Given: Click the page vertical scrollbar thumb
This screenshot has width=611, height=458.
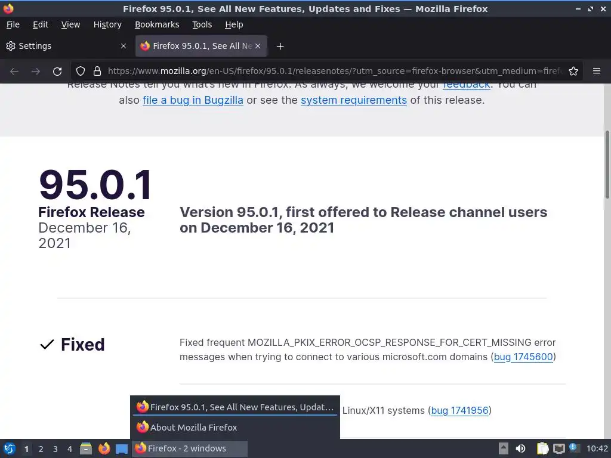Looking at the screenshot, I should point(607,165).
